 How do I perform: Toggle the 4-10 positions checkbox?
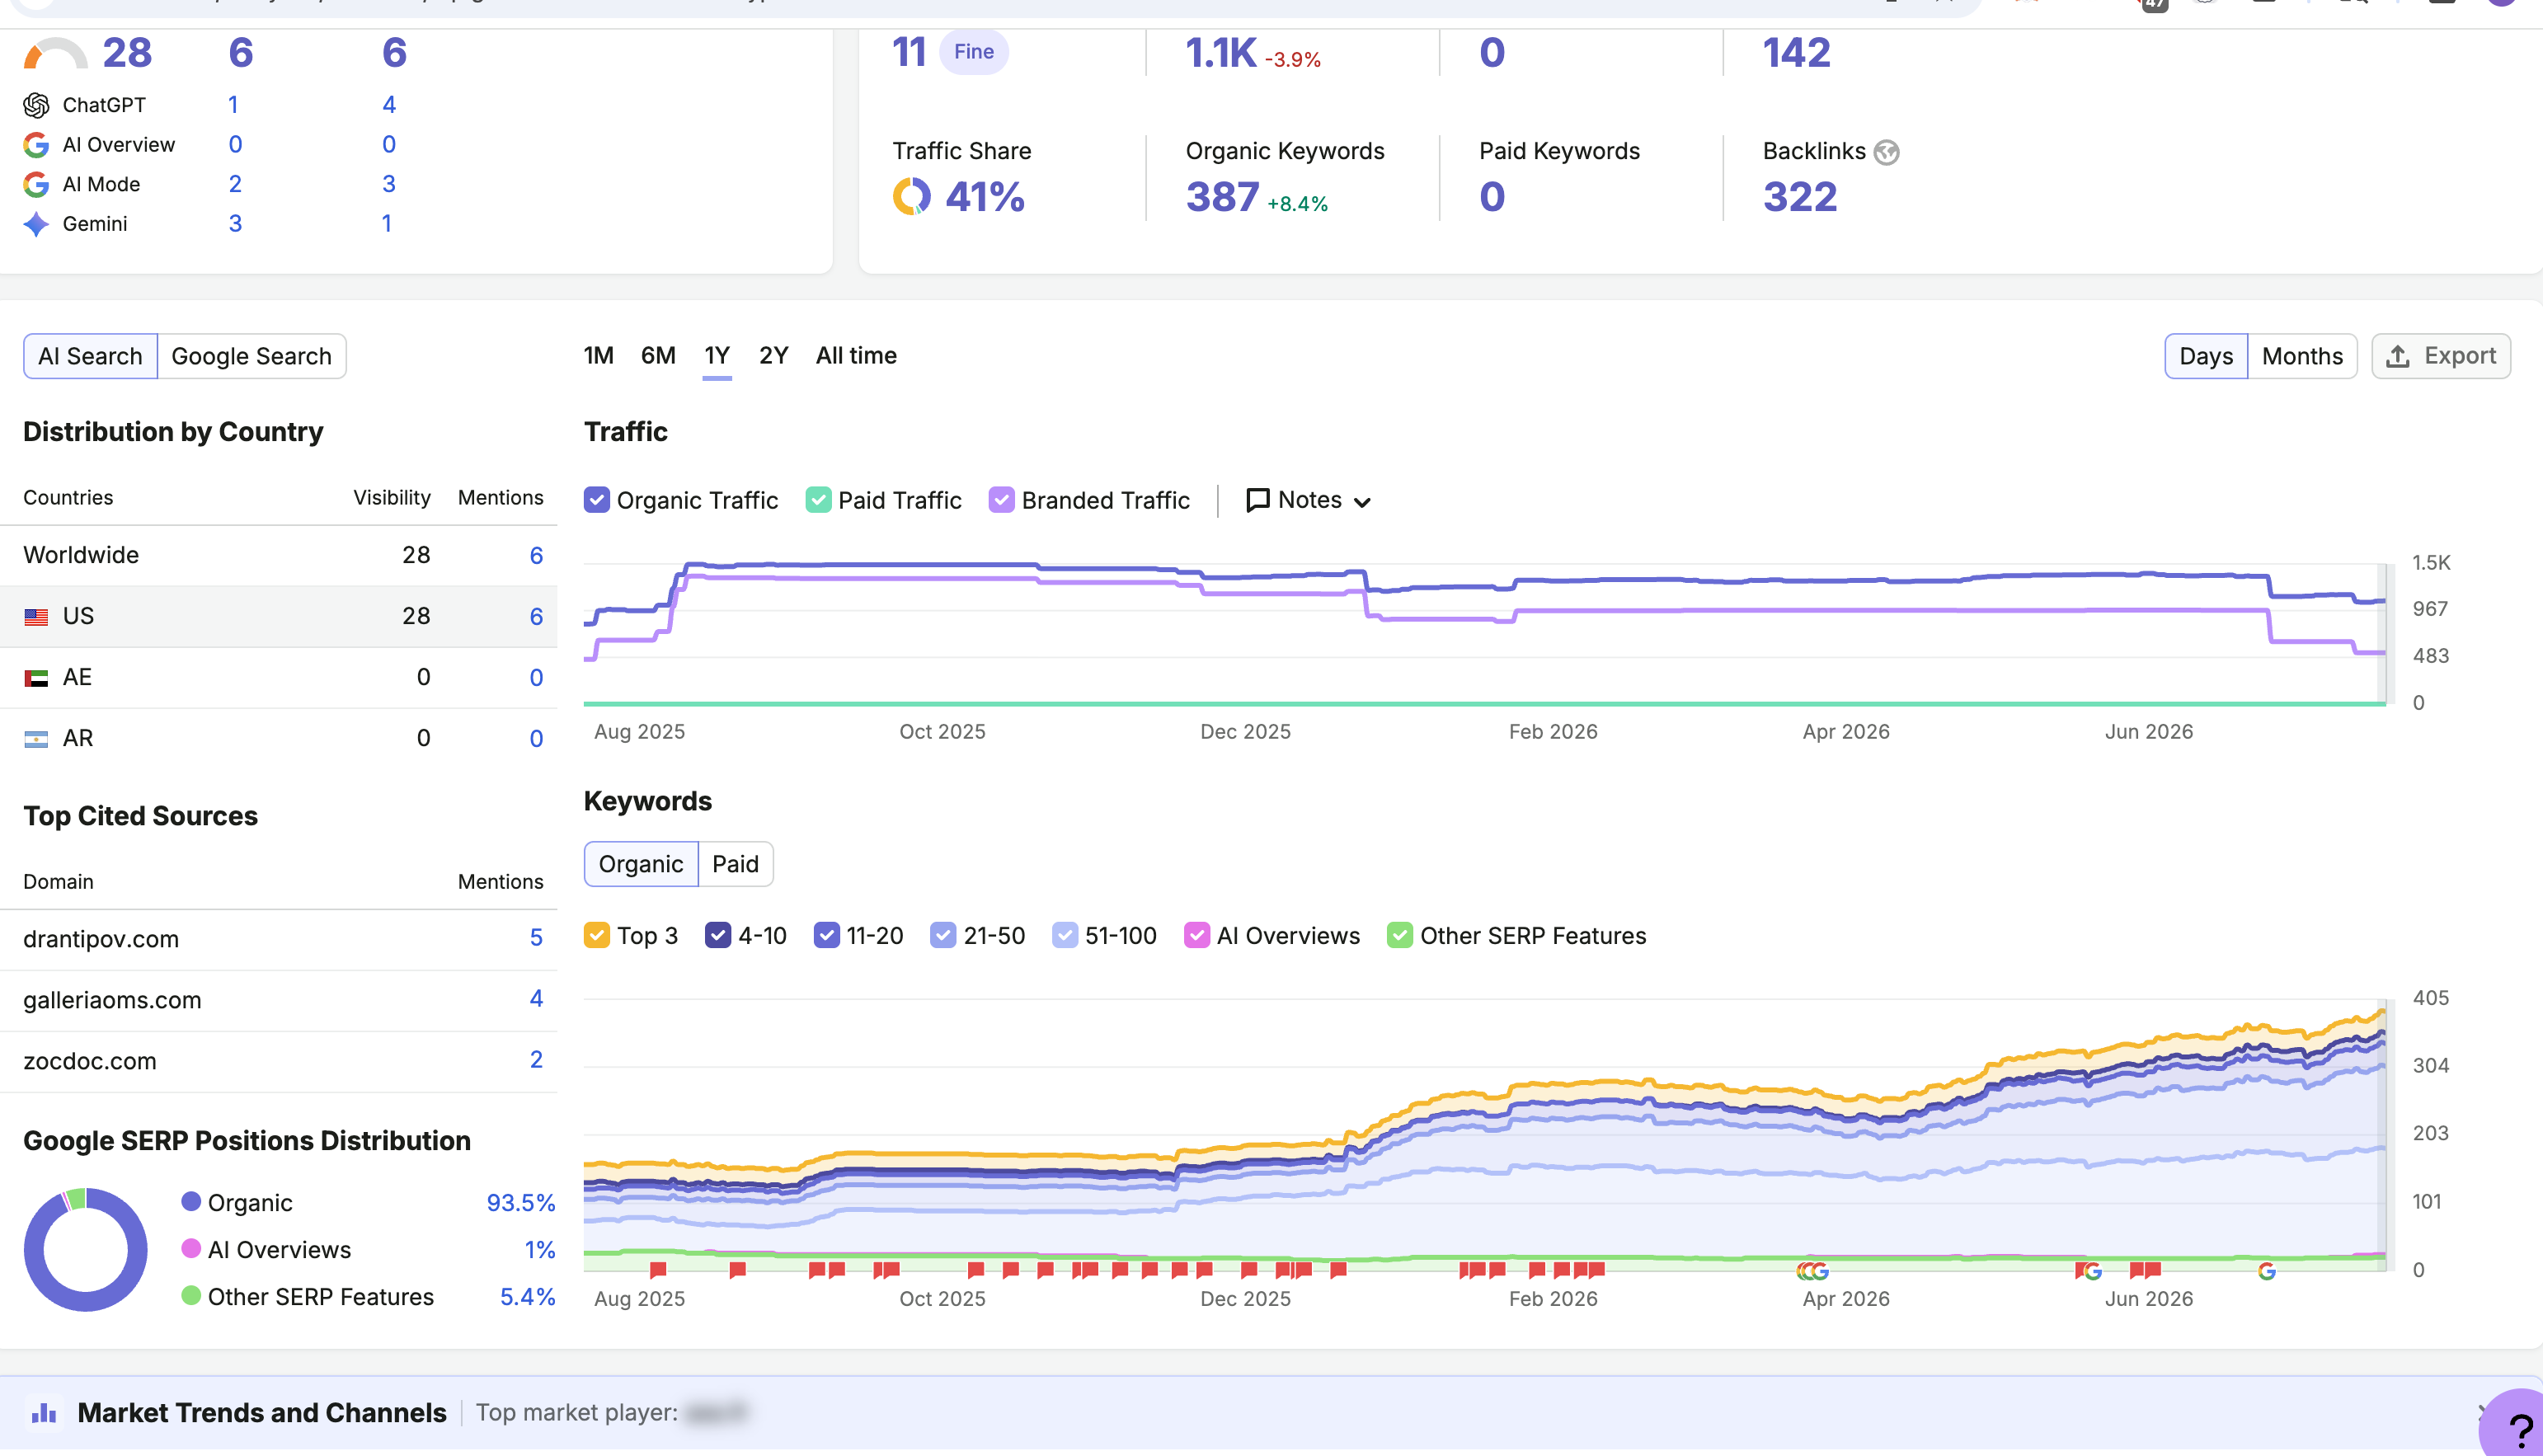point(718,936)
